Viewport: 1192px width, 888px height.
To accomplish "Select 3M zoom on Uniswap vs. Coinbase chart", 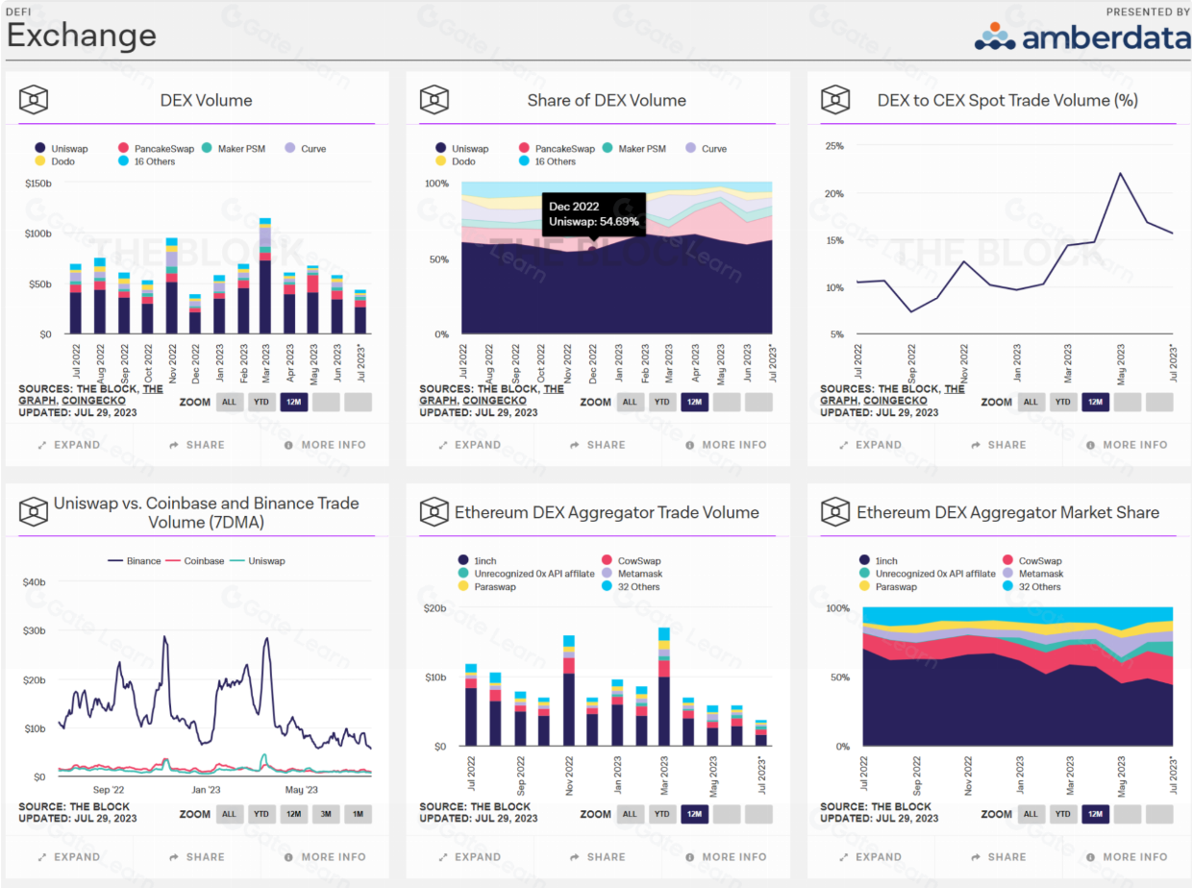I will click(326, 814).
